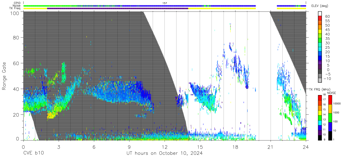Click the red segment of the ELEV colorbar
This screenshot has height=159, width=344.
[x=320, y=18]
